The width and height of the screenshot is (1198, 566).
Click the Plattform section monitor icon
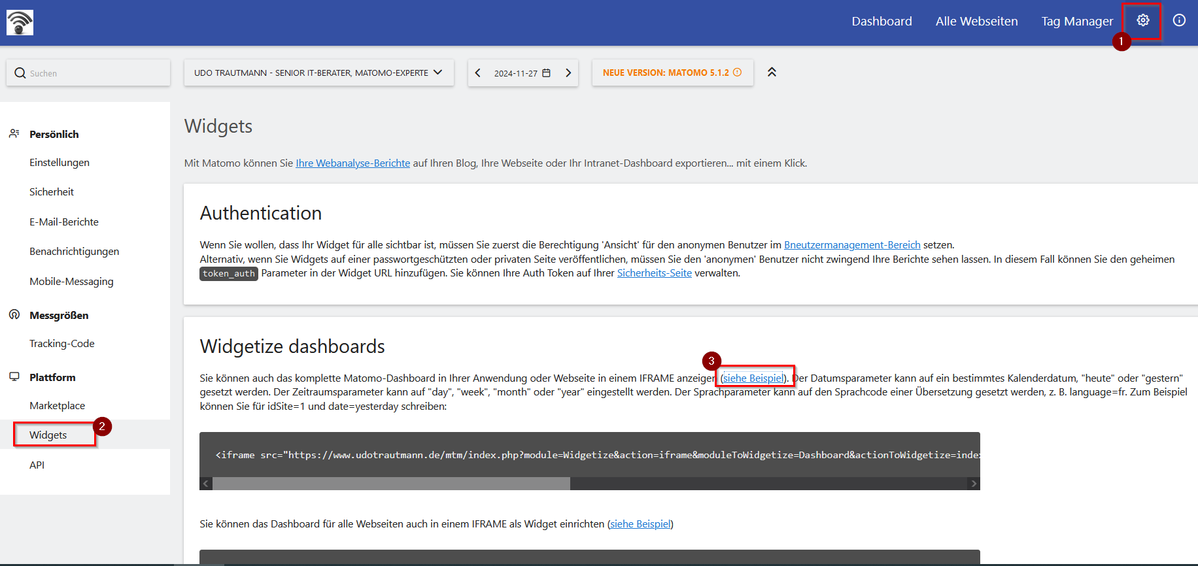click(14, 376)
